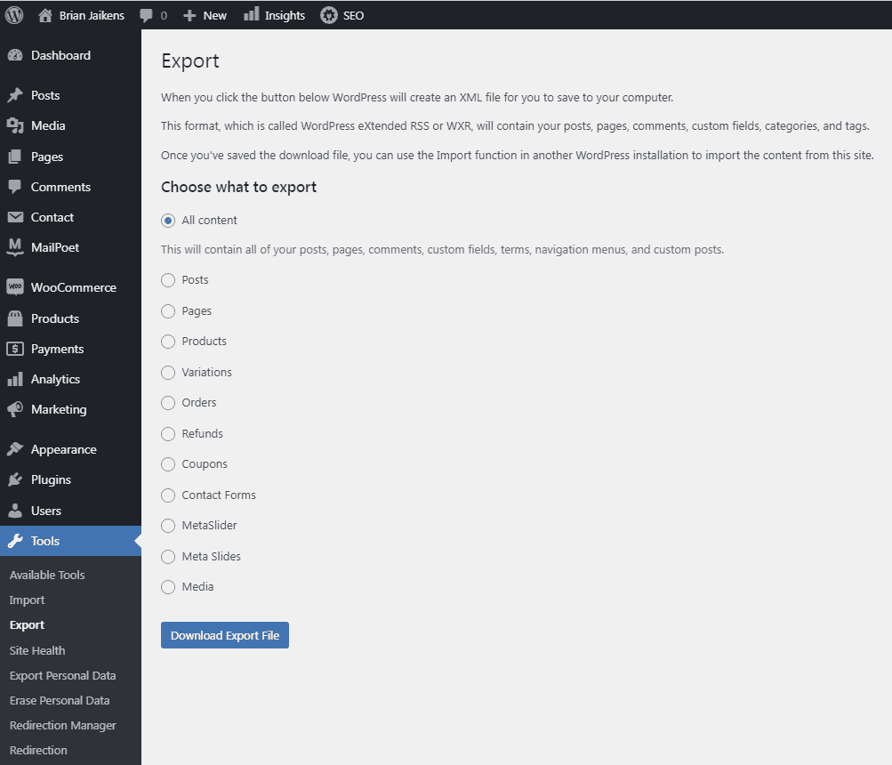892x765 pixels.
Task: Click the Users menu label
Action: [46, 511]
